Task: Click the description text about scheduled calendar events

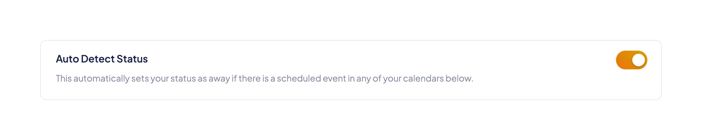Action: pos(264,78)
